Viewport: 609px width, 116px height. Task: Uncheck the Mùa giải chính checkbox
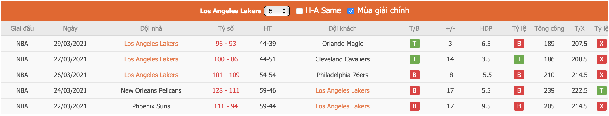point(351,11)
